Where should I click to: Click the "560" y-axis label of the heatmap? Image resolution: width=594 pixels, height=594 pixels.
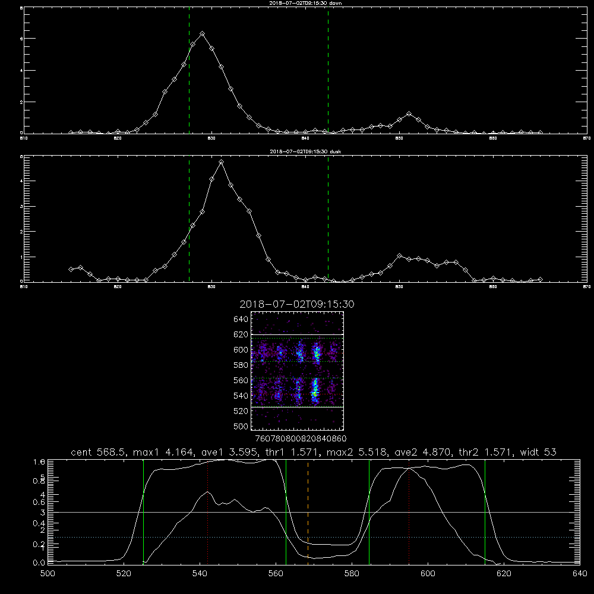coord(241,380)
